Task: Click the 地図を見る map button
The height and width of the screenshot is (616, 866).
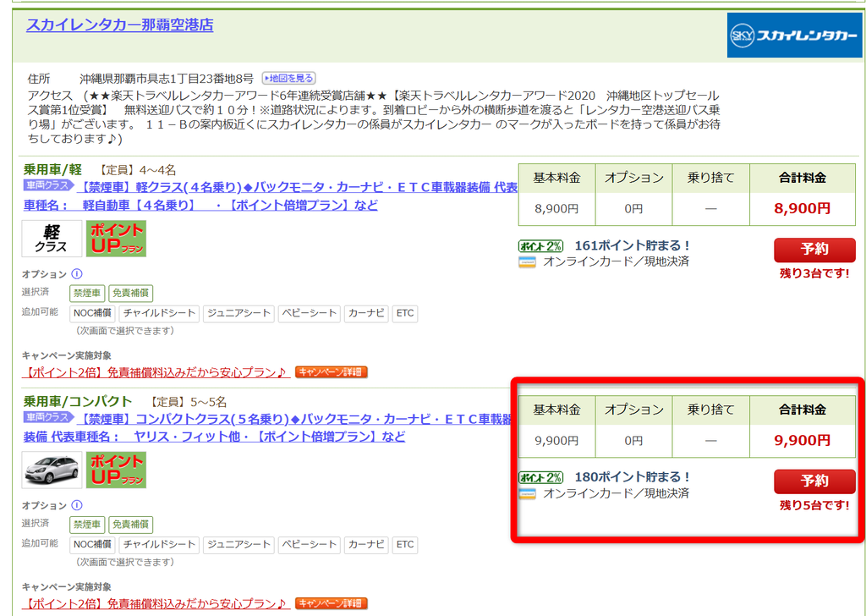Action: [288, 78]
